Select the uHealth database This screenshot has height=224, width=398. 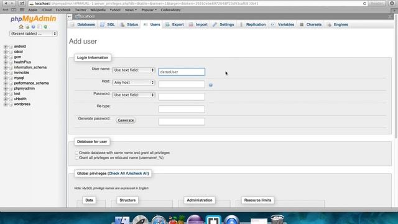pyautogui.click(x=20, y=99)
